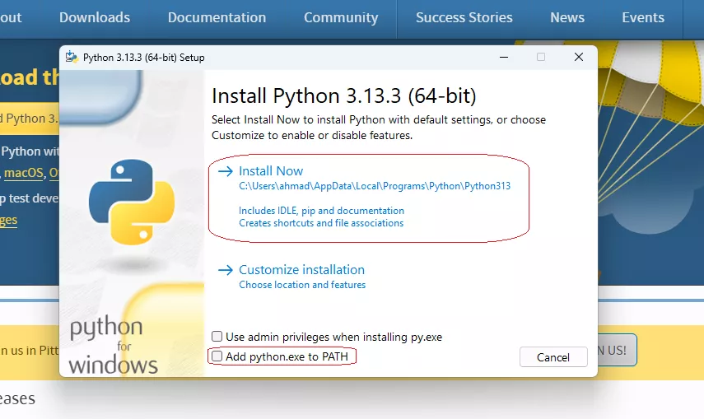Check Use admin privileges when installing py.exe
The image size is (704, 419).
coord(217,337)
